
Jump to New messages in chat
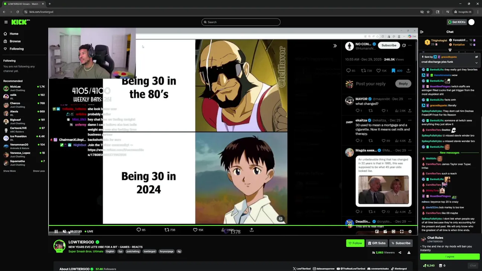pyautogui.click(x=450, y=153)
